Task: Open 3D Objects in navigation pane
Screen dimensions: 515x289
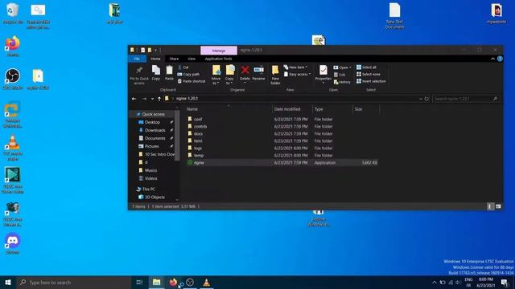Action: (x=154, y=197)
